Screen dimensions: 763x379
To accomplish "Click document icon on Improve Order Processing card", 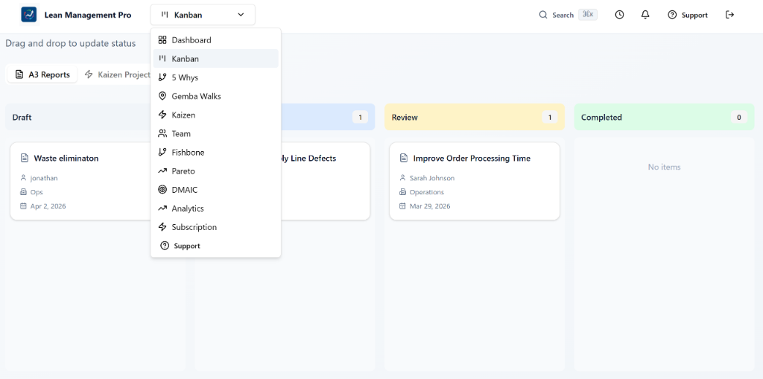I will coord(403,158).
